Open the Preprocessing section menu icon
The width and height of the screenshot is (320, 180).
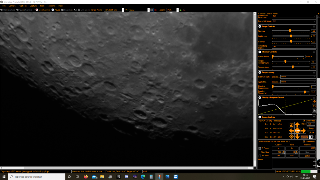(x=314, y=73)
